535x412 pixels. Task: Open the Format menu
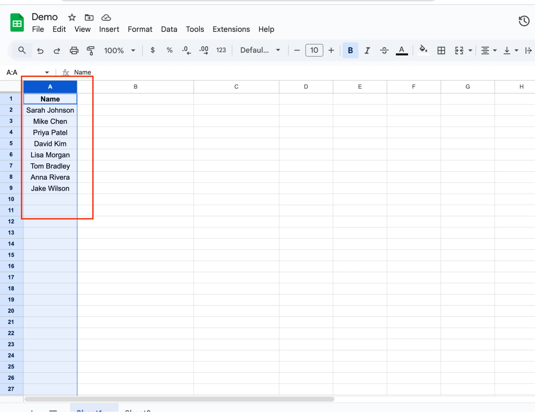point(140,29)
